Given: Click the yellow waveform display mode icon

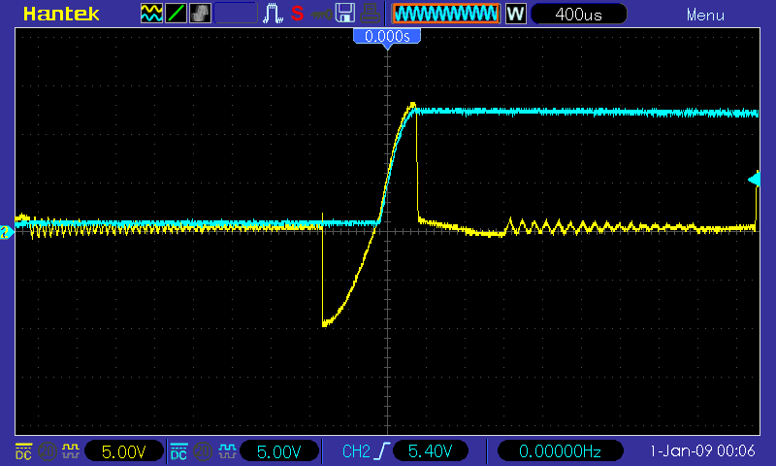Looking at the screenshot, I should tap(152, 14).
